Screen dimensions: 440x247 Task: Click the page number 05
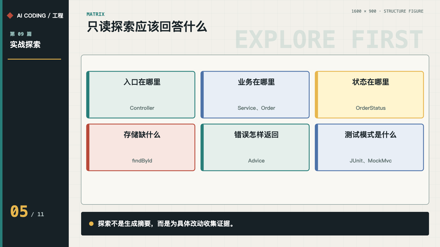click(x=19, y=211)
